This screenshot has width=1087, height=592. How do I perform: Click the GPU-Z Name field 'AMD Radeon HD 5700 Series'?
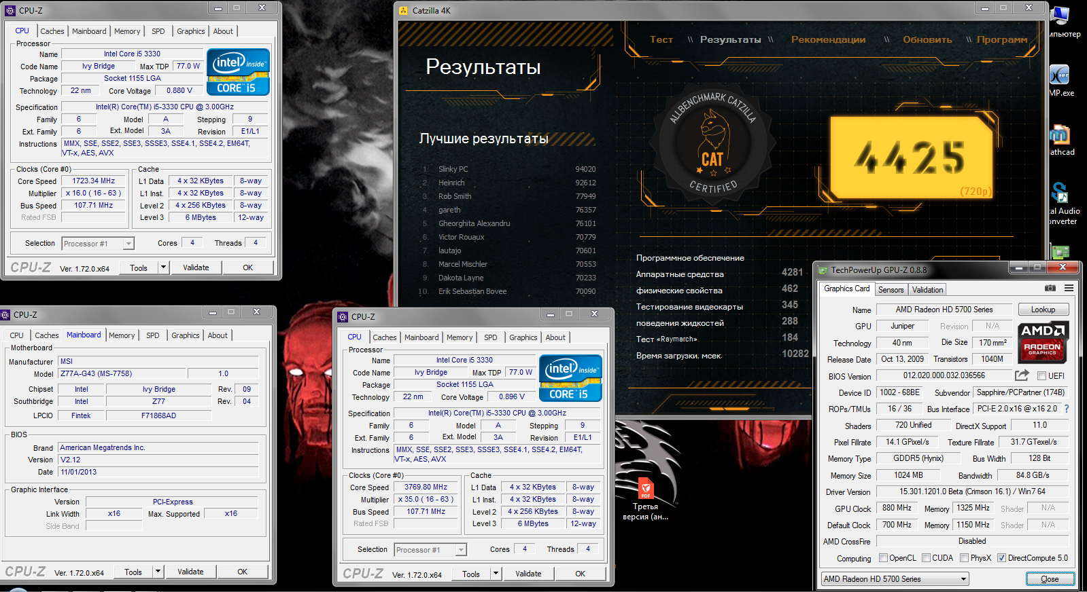click(944, 310)
